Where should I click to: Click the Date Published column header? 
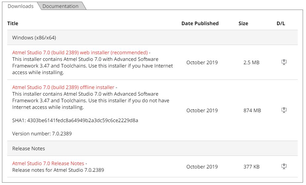(200, 23)
